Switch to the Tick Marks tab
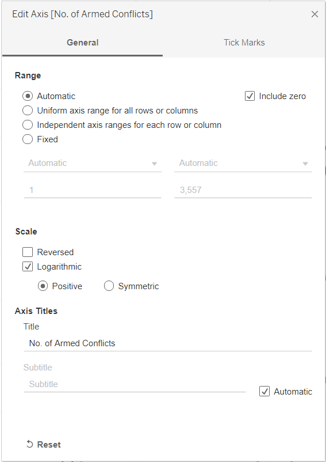The height and width of the screenshot is (462, 326). tap(244, 43)
